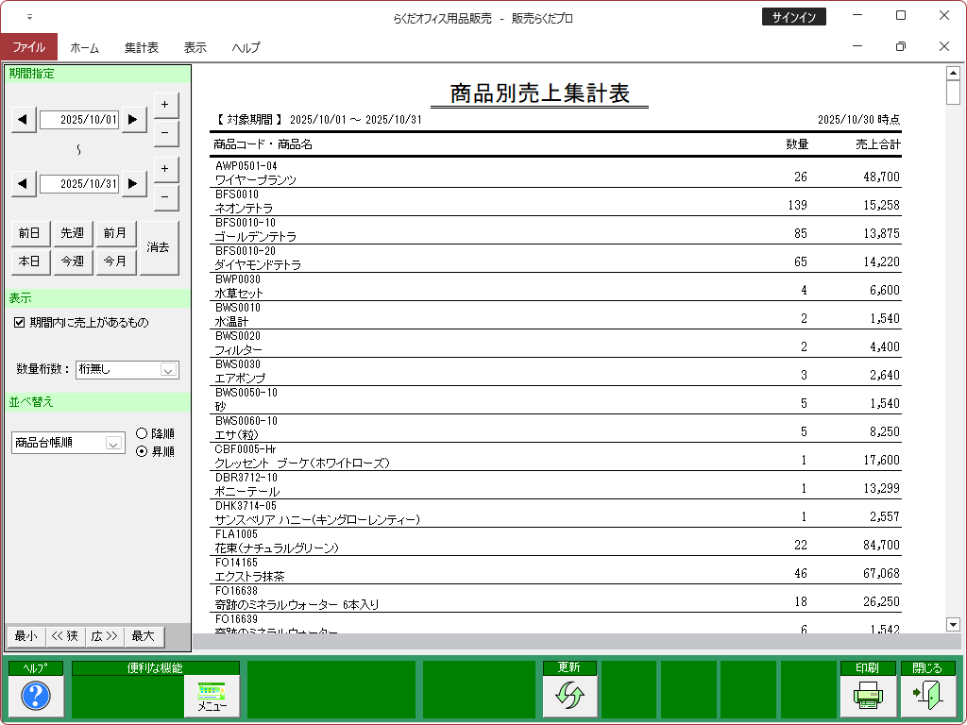Click left arrow beside end date 2025/10/31

tap(24, 183)
